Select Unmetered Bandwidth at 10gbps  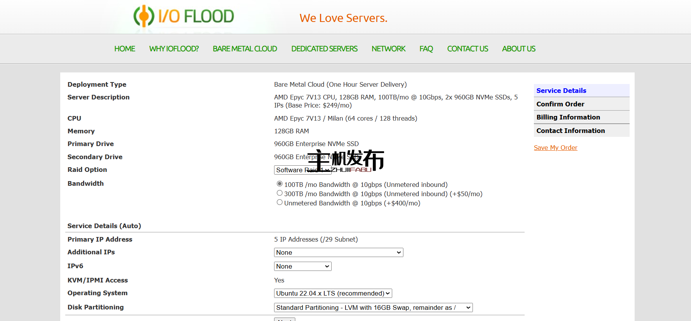pyautogui.click(x=279, y=202)
